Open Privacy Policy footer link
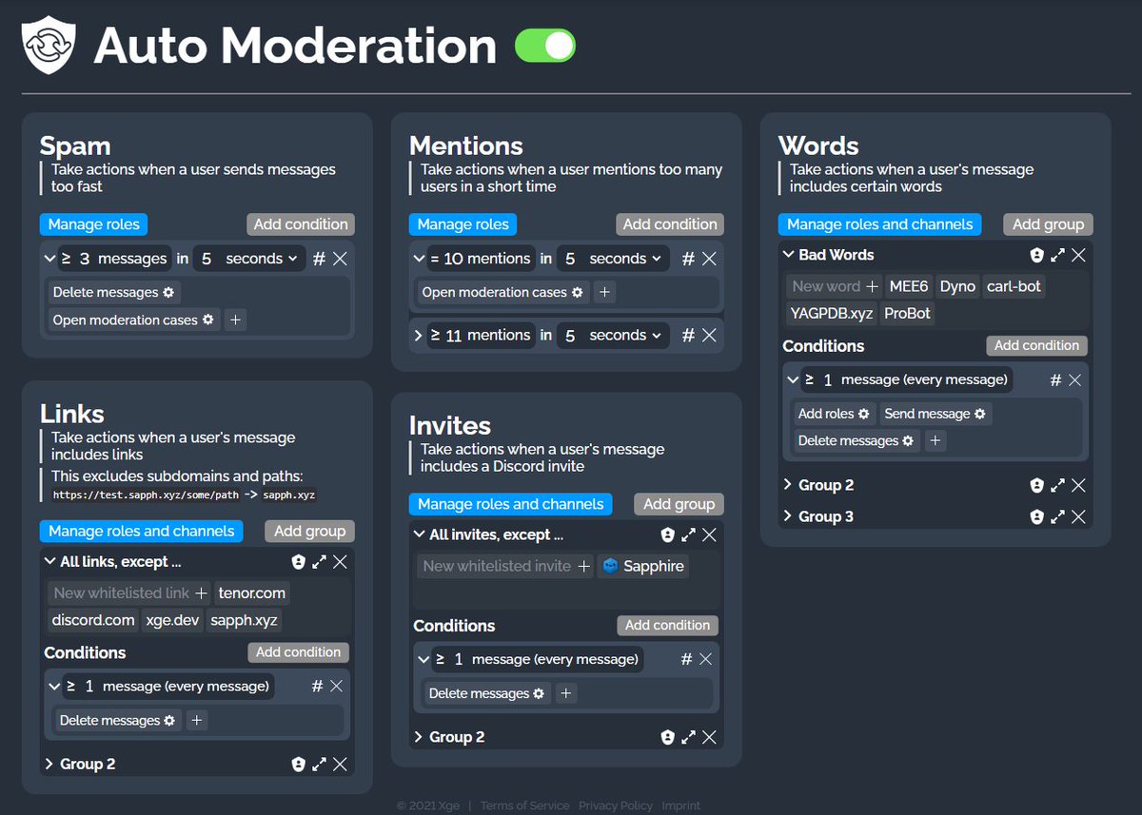This screenshot has height=815, width=1142. tap(616, 805)
